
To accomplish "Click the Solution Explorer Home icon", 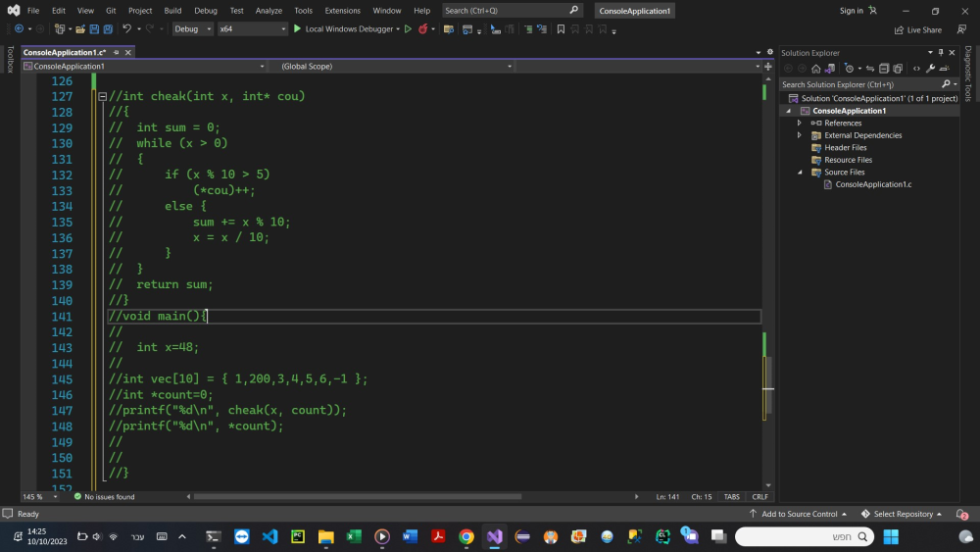I will coord(815,69).
